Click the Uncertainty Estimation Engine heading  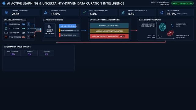105,20
